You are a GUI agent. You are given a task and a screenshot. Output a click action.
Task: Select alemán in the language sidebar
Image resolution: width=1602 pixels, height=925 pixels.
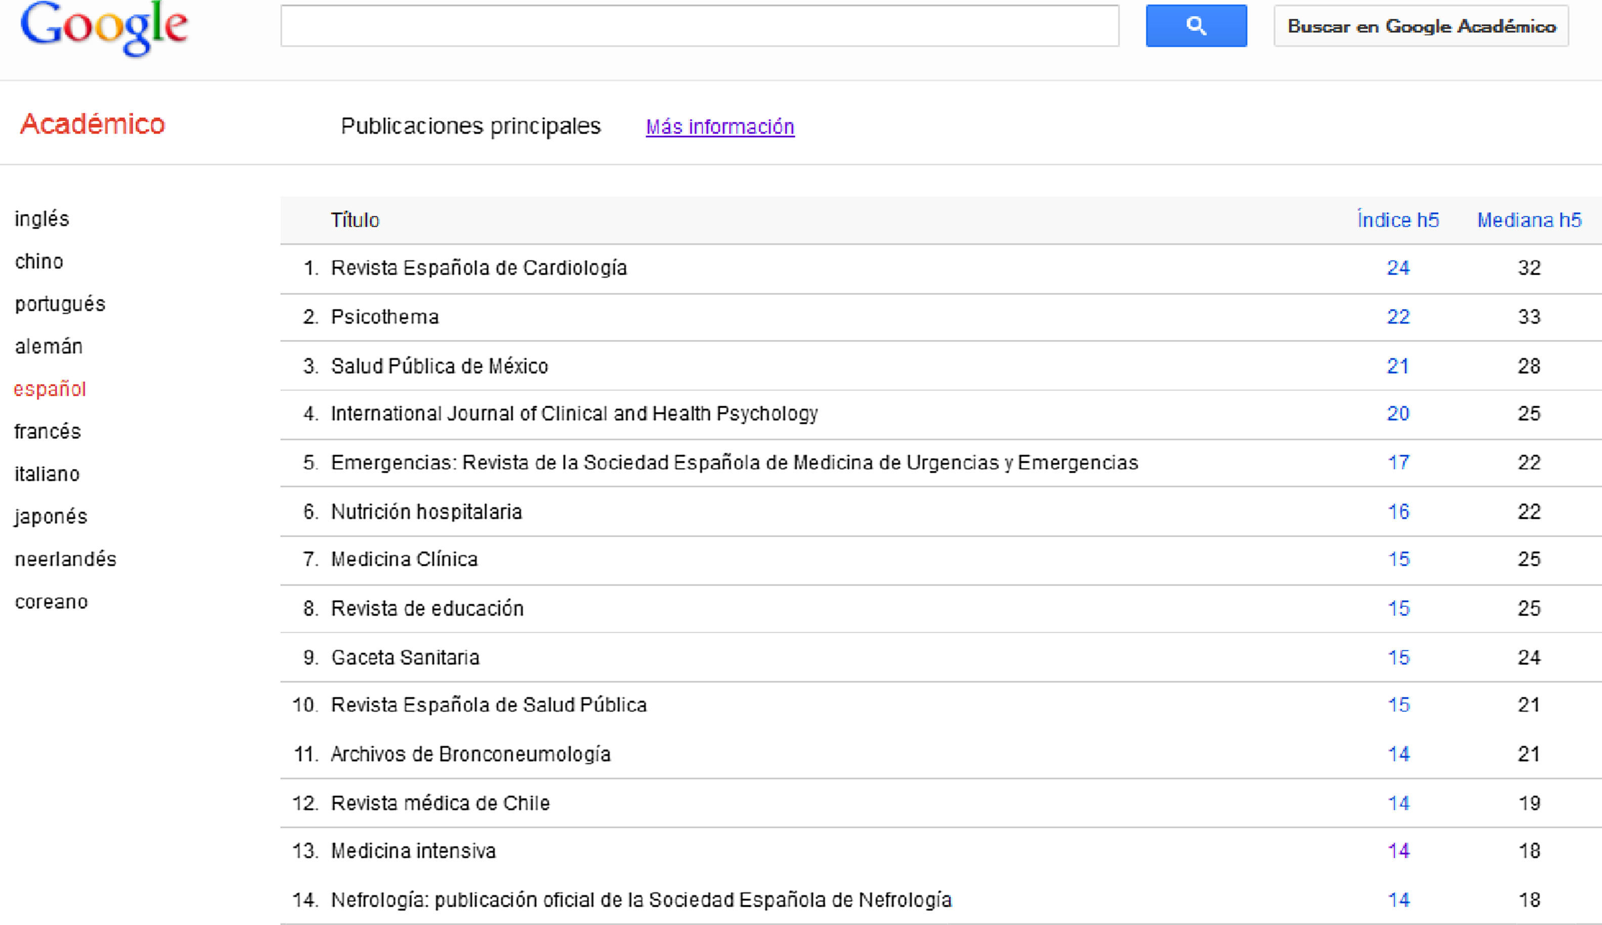tap(49, 346)
